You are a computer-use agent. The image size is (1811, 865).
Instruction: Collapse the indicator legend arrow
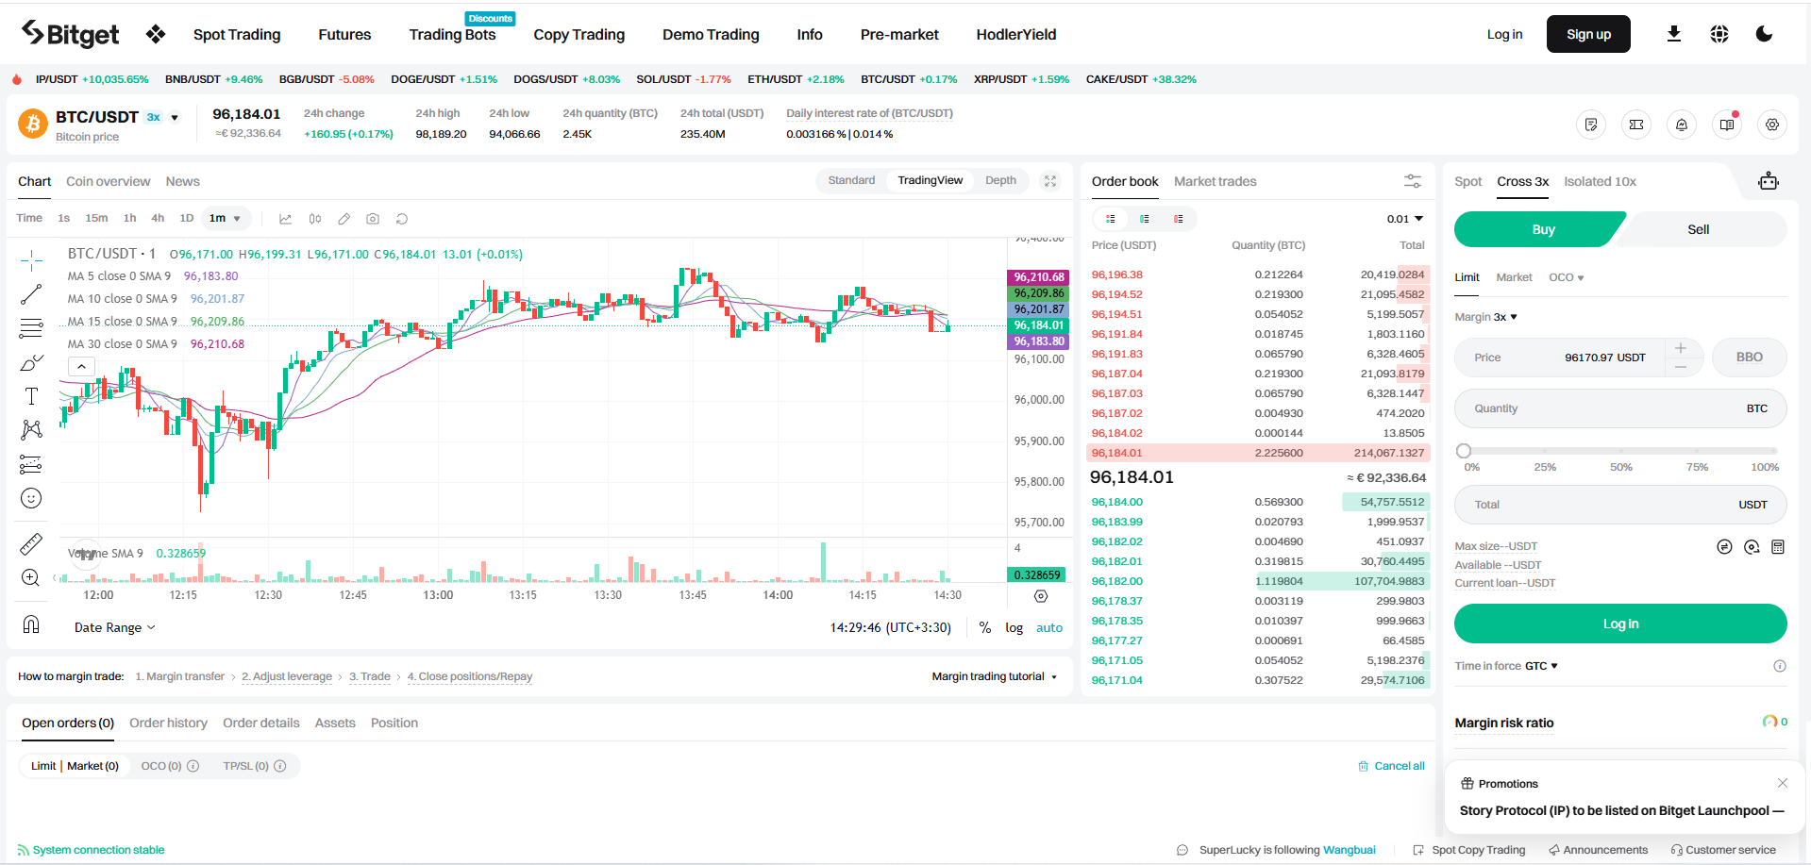81,366
